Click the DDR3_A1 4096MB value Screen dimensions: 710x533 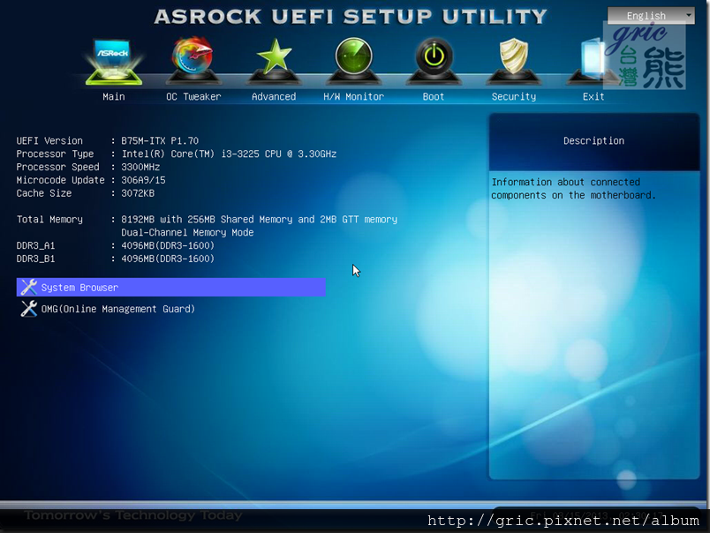(x=168, y=245)
